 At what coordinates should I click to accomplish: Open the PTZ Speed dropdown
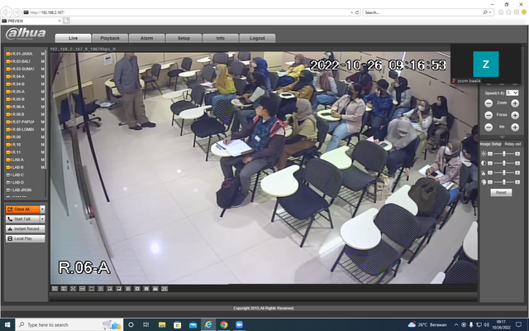pyautogui.click(x=512, y=93)
